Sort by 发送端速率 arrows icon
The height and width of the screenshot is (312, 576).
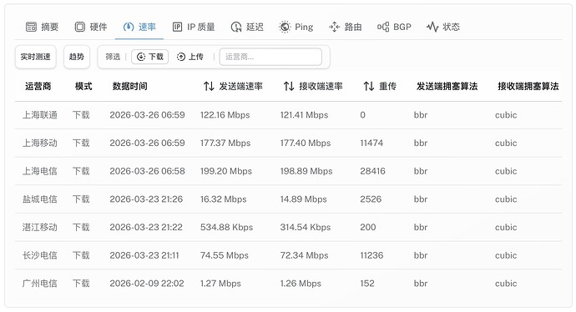click(209, 86)
